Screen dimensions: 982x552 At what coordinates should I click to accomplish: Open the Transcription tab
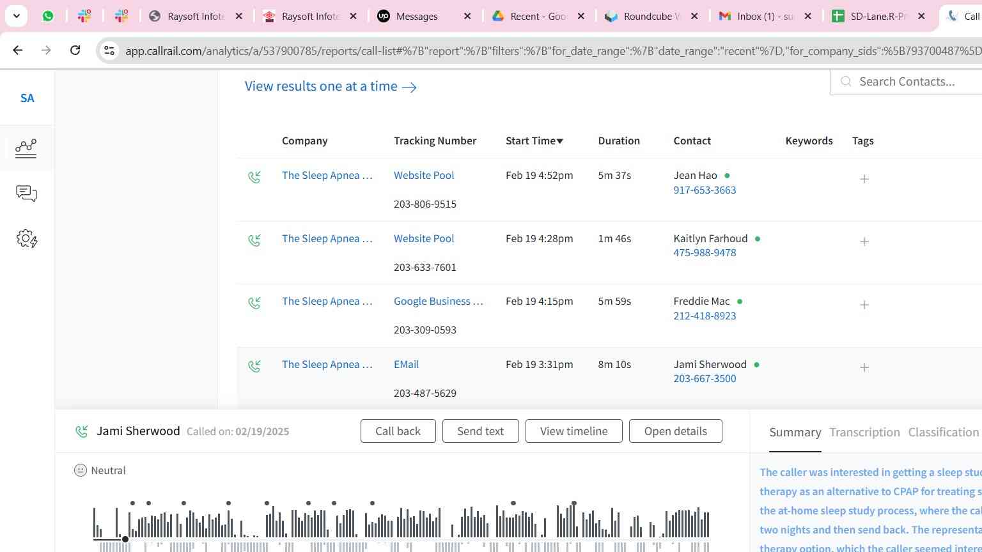click(864, 433)
